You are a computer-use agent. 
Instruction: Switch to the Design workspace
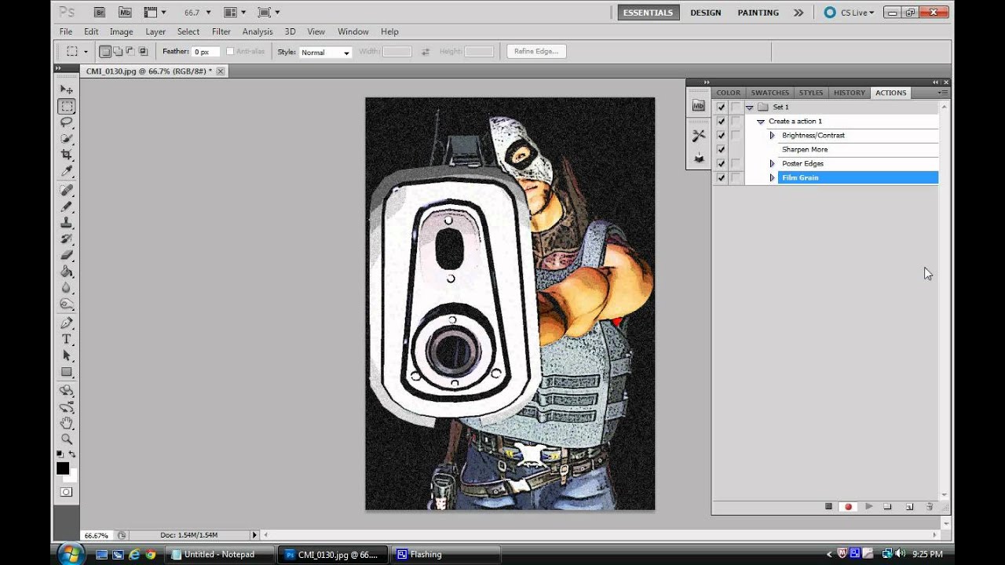706,13
